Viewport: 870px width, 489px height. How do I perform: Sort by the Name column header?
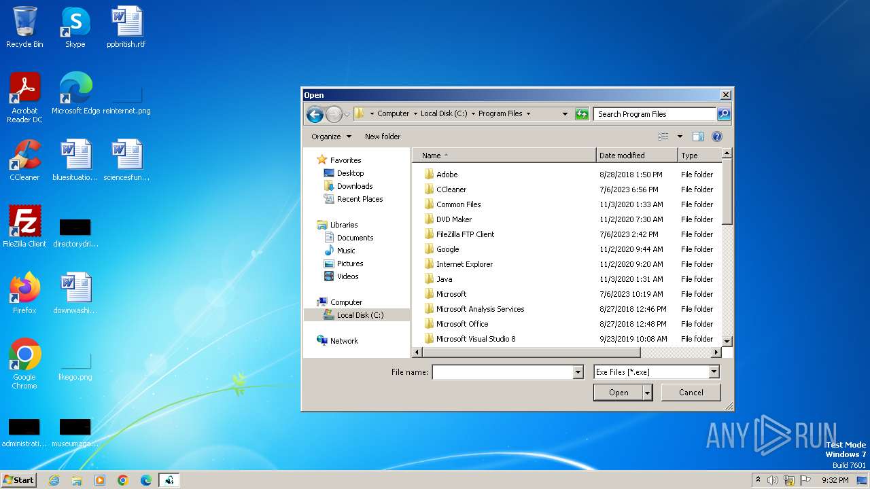coord(504,156)
